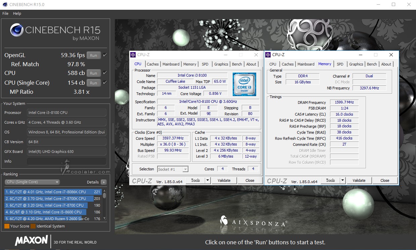416x250 pixels.
Task: Click the Code Name value Coffee Lake
Action: pos(175,82)
